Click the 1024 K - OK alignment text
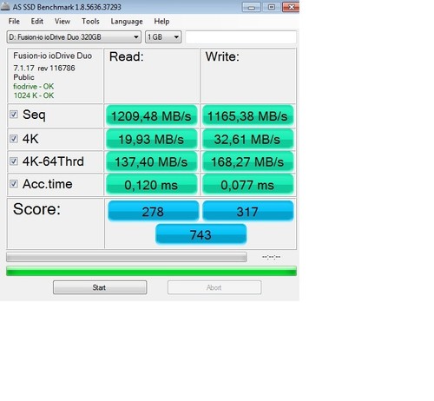 pos(34,95)
